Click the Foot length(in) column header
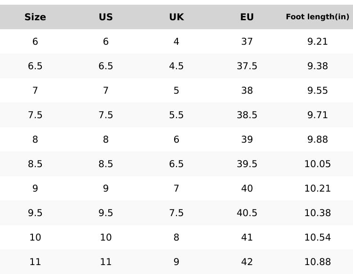Screen dimensions: 353x274 [x=318, y=17]
